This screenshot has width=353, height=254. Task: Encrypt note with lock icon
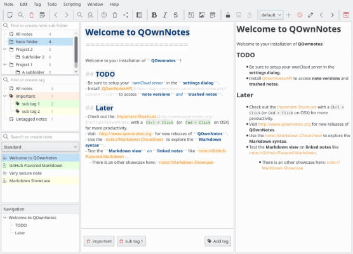tap(228, 15)
